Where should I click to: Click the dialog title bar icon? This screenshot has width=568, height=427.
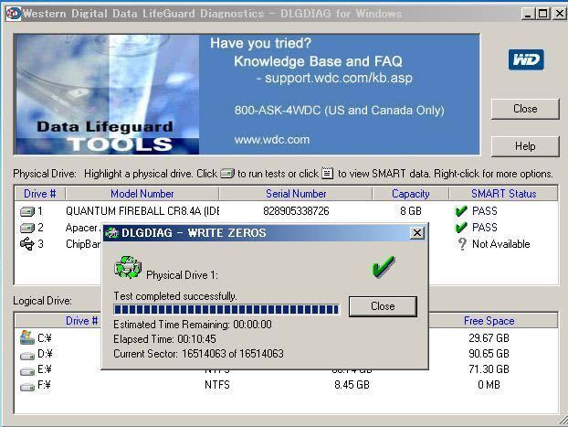point(112,233)
